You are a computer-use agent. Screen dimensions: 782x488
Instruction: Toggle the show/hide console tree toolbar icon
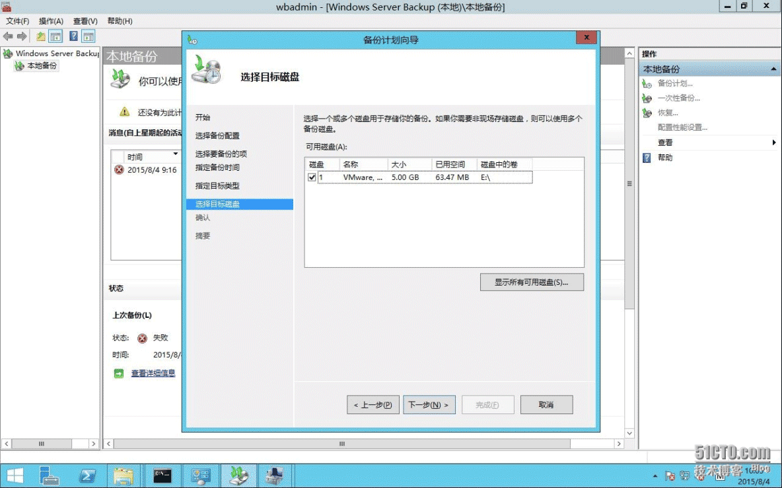[56, 36]
